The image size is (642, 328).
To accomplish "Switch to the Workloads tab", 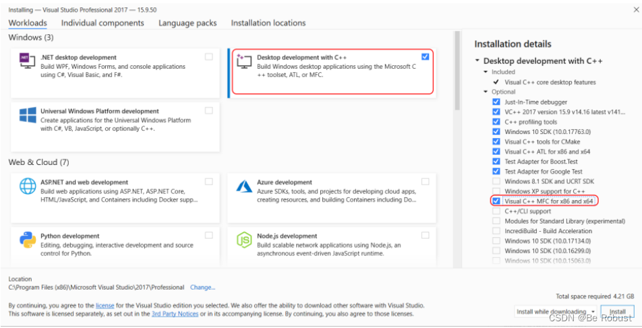I will [28, 23].
